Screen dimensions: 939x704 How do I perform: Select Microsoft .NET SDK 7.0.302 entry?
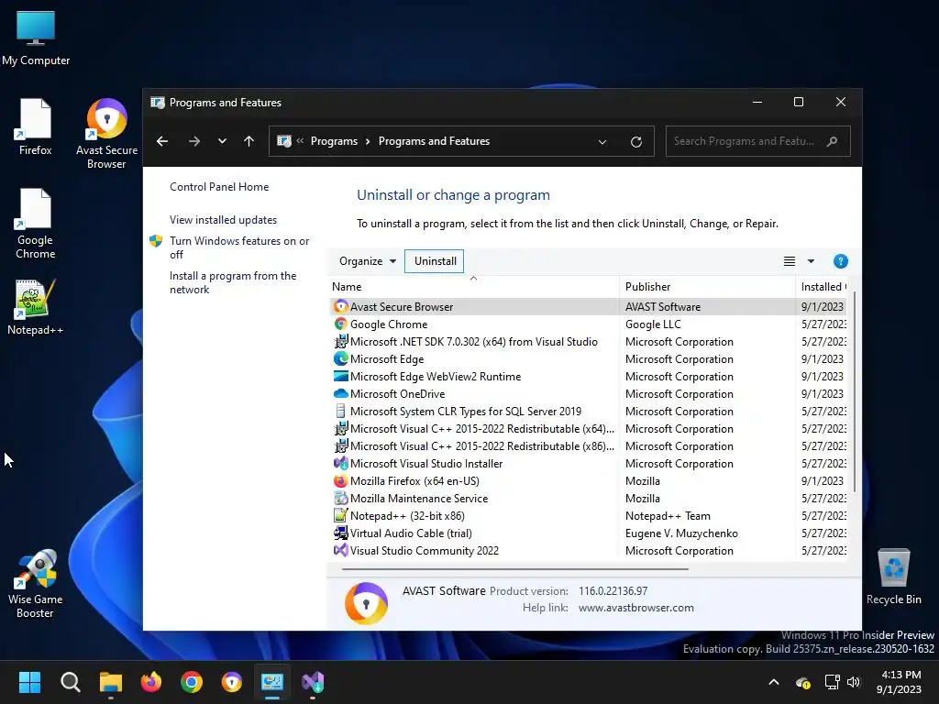(x=474, y=341)
